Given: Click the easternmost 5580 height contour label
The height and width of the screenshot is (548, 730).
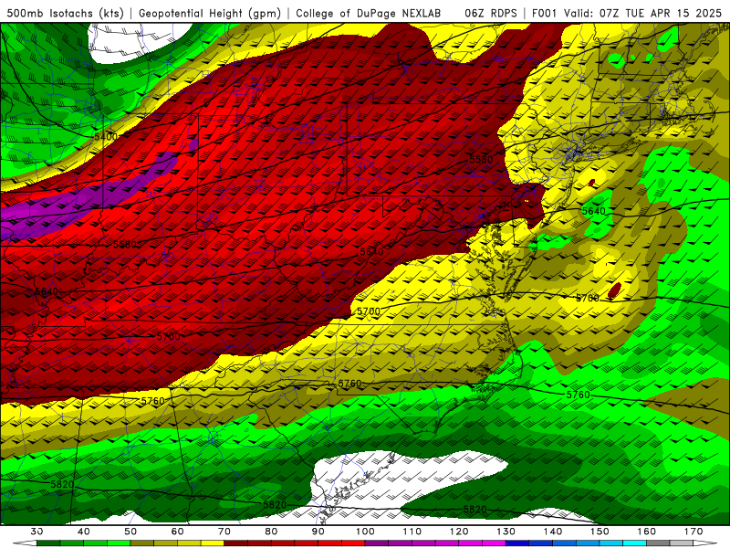Looking at the screenshot, I should [x=481, y=159].
